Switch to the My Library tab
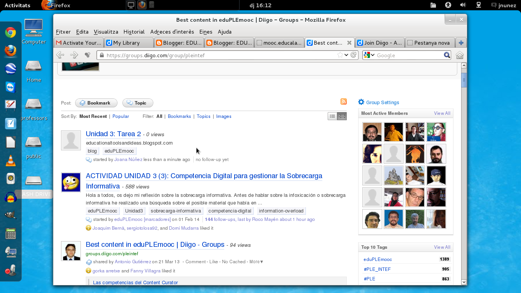The width and height of the screenshot is (521, 293). [x=129, y=43]
